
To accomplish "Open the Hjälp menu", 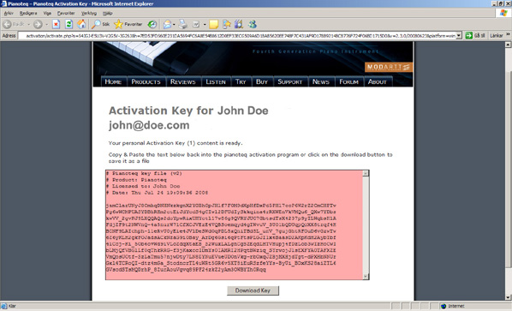I will point(107,13).
